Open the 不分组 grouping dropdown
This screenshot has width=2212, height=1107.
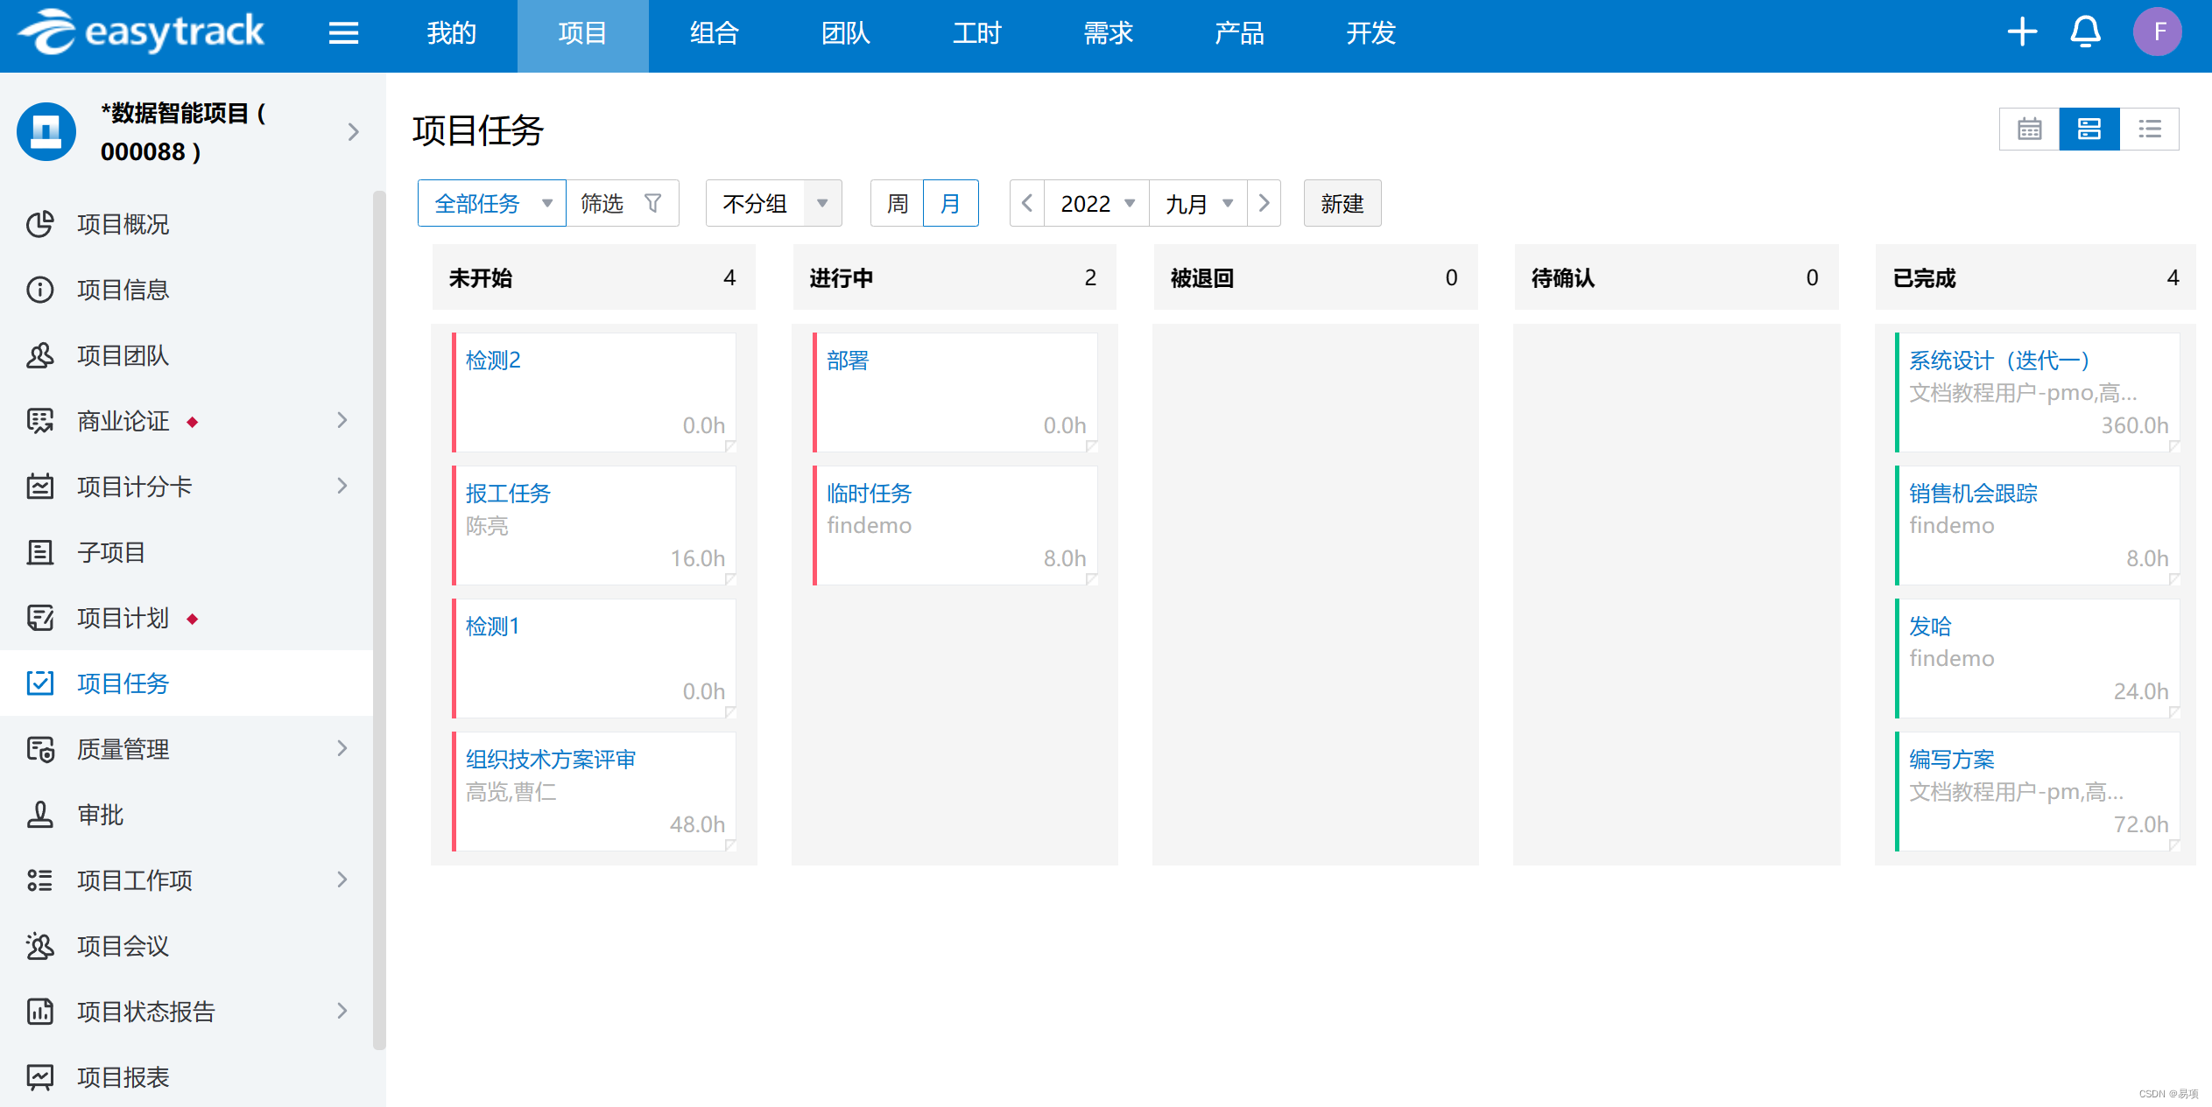pyautogui.click(x=774, y=203)
